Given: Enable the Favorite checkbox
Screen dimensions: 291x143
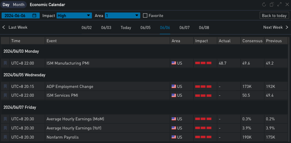Looking at the screenshot, I should (145, 15).
